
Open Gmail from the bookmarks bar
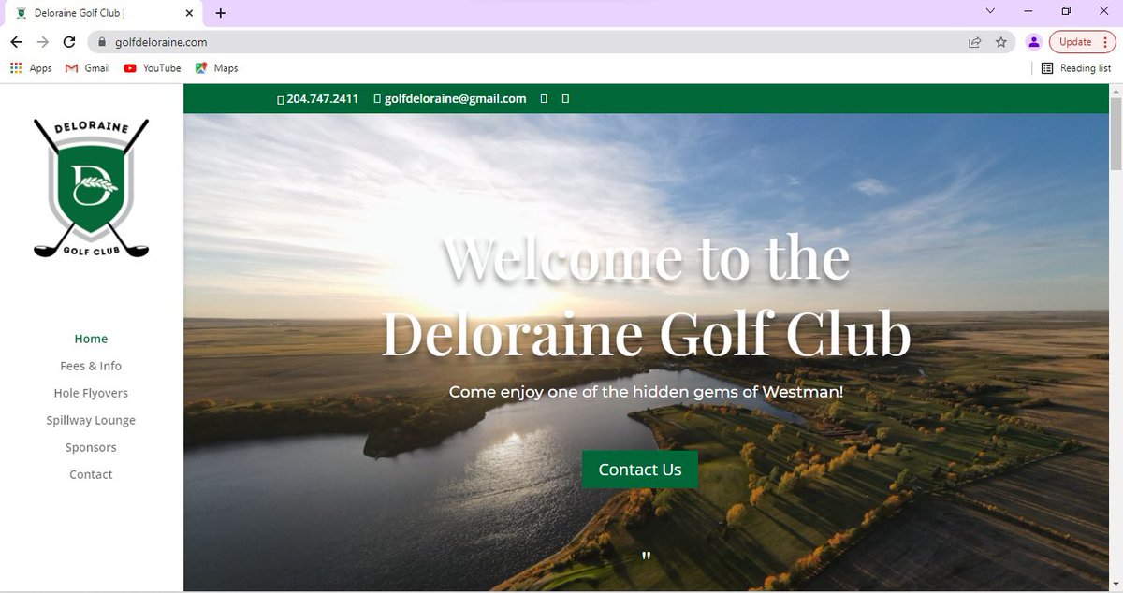[86, 67]
